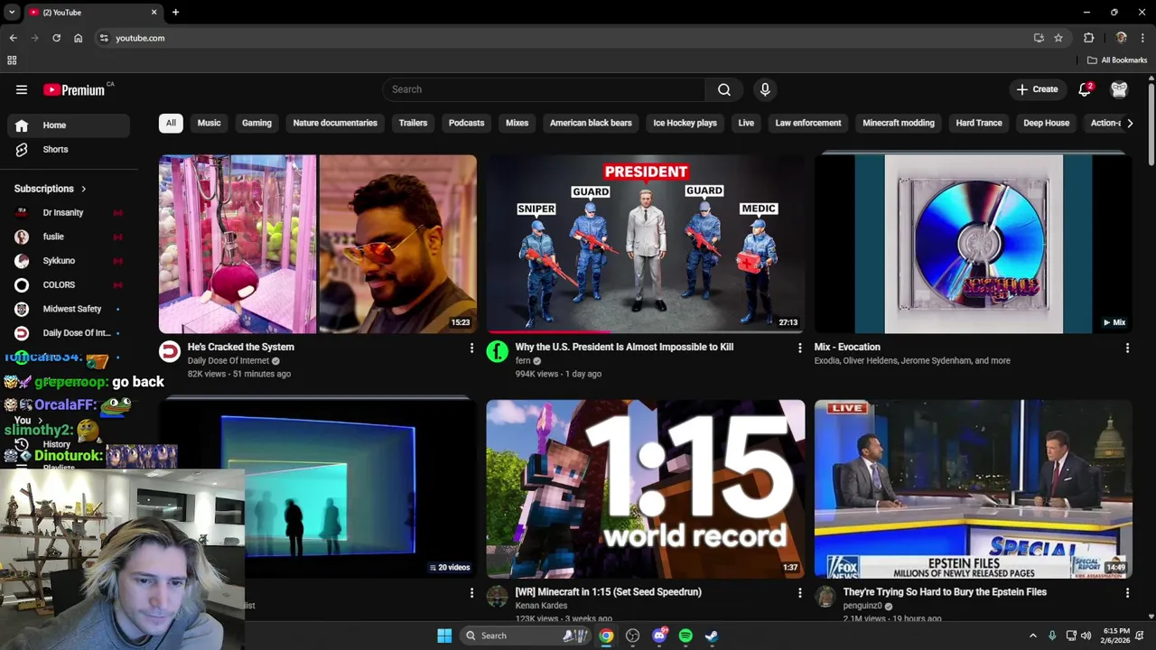Viewport: 1156px width, 650px height.
Task: Open the 20 videos playlist thumbnail
Action: point(318,488)
